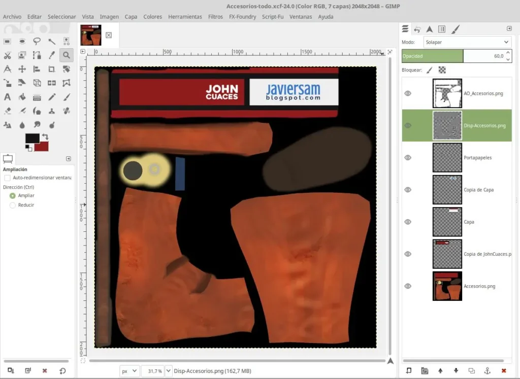Image resolution: width=520 pixels, height=379 pixels.
Task: Open the Herramientas menu
Action: [x=185, y=17]
